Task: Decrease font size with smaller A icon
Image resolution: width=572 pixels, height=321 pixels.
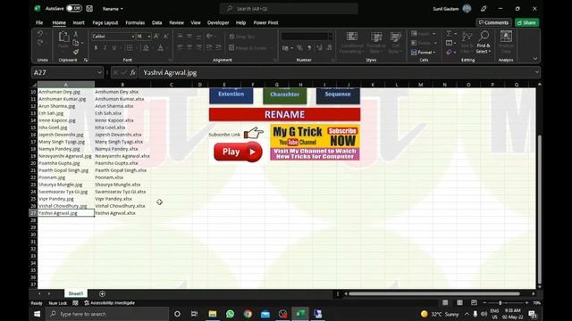Action: click(165, 36)
